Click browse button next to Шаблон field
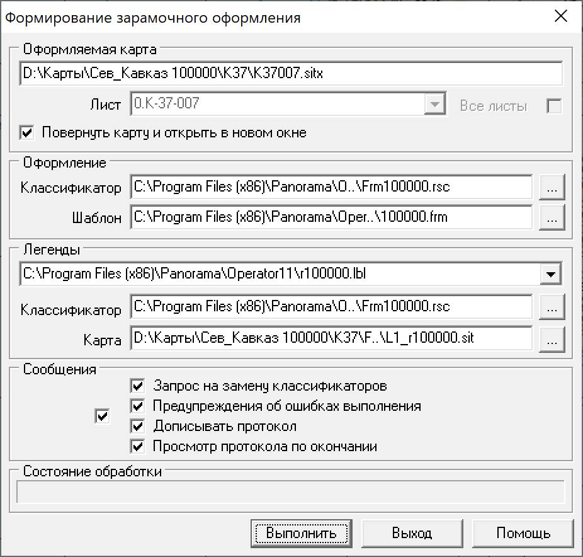 552,217
